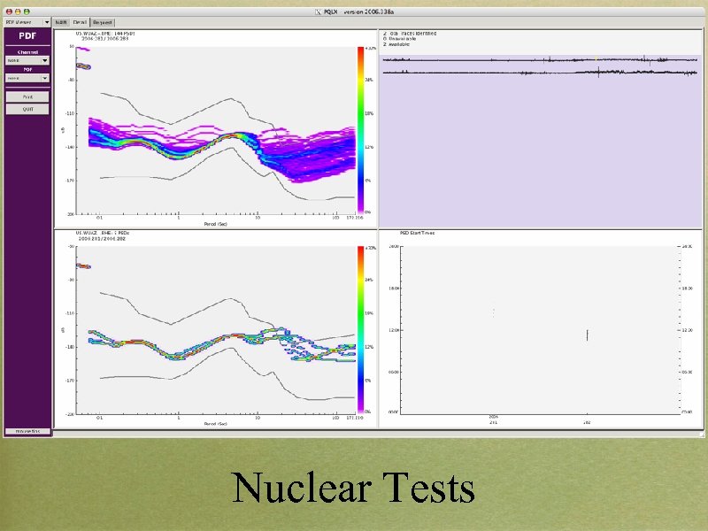Screen dimensions: 708x531
Task: Click the QUIT button
Action: coord(27,109)
